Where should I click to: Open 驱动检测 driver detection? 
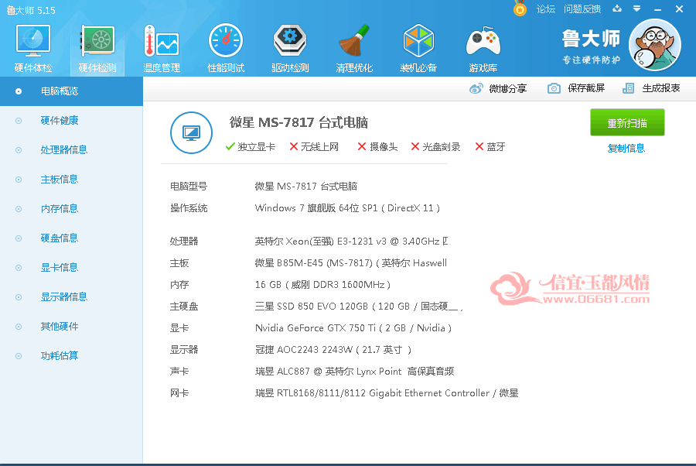pyautogui.click(x=290, y=49)
